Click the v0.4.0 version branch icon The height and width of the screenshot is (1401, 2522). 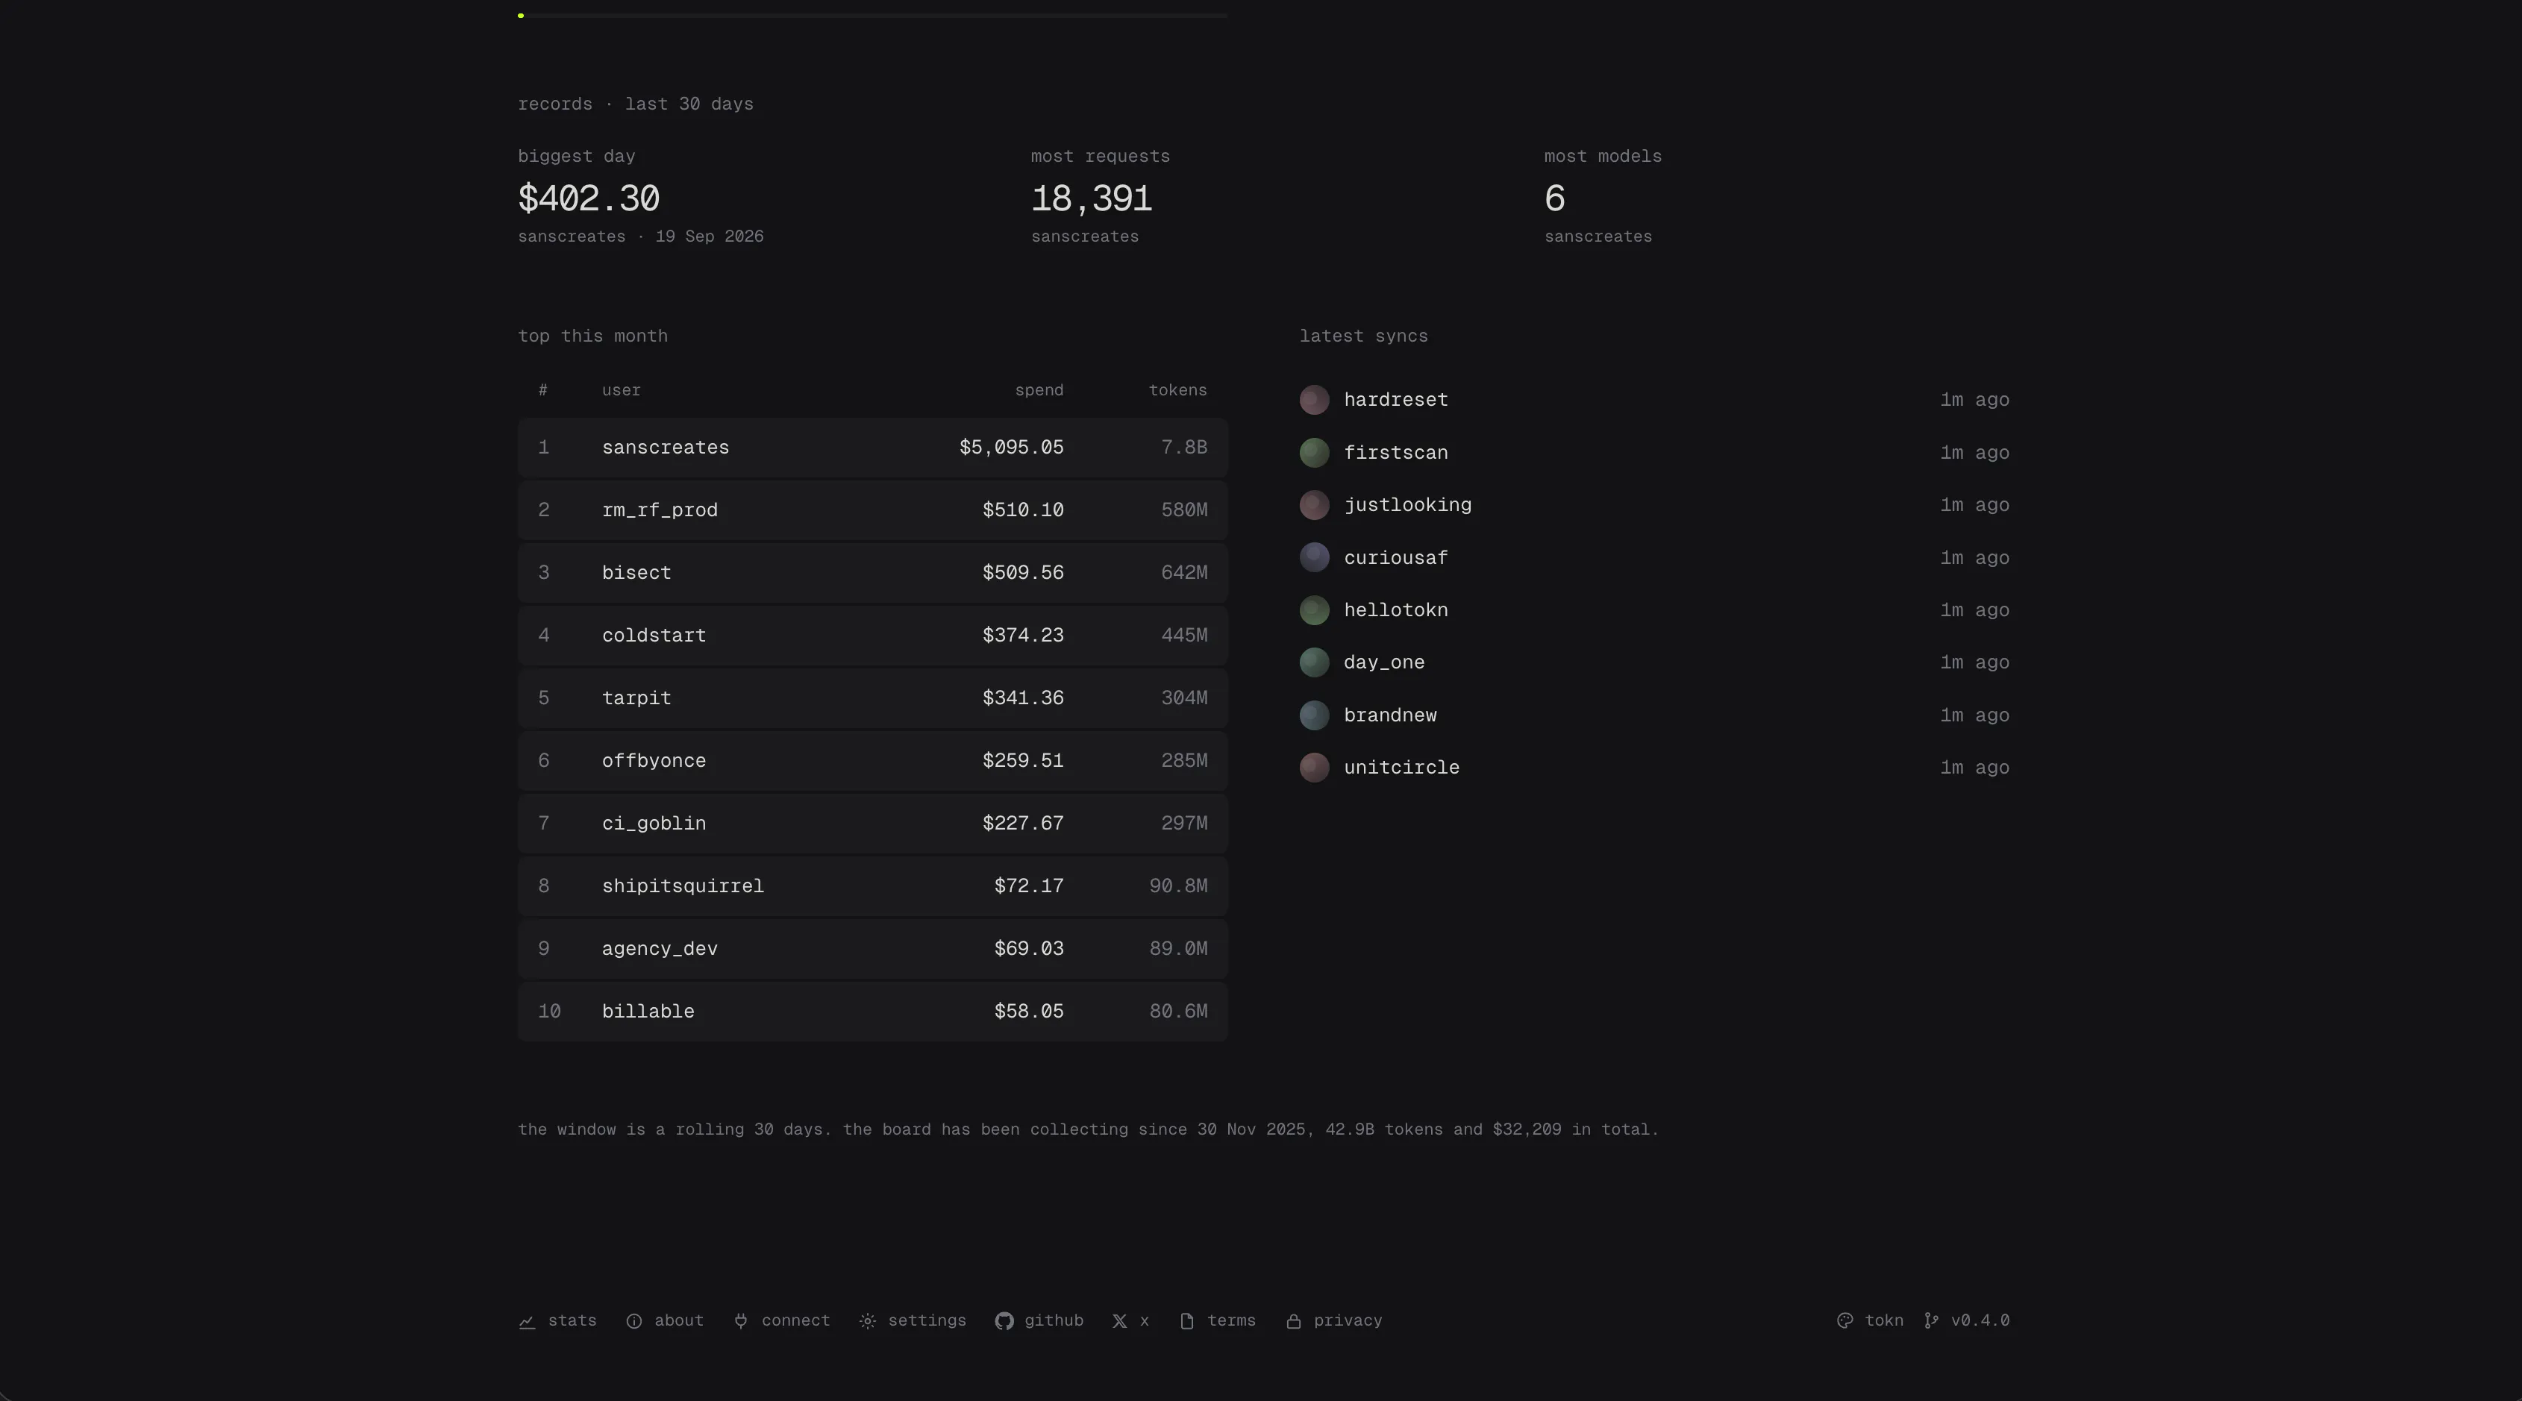1930,1320
